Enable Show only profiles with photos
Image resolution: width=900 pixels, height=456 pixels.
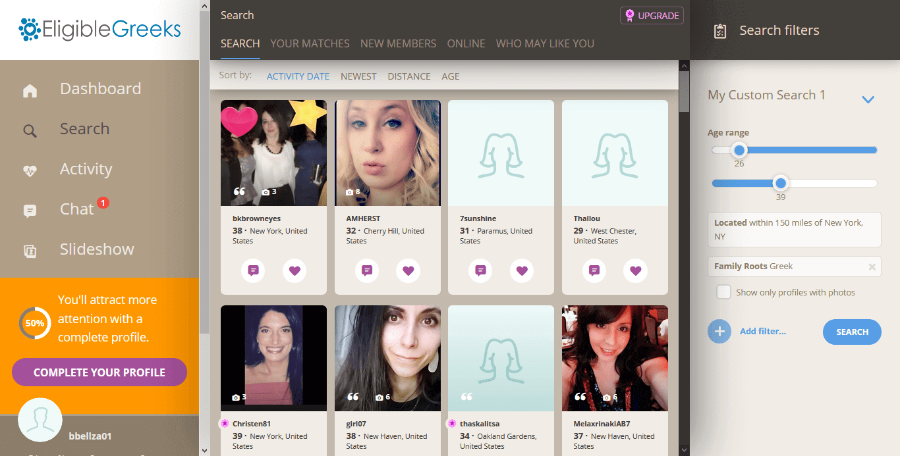click(723, 292)
